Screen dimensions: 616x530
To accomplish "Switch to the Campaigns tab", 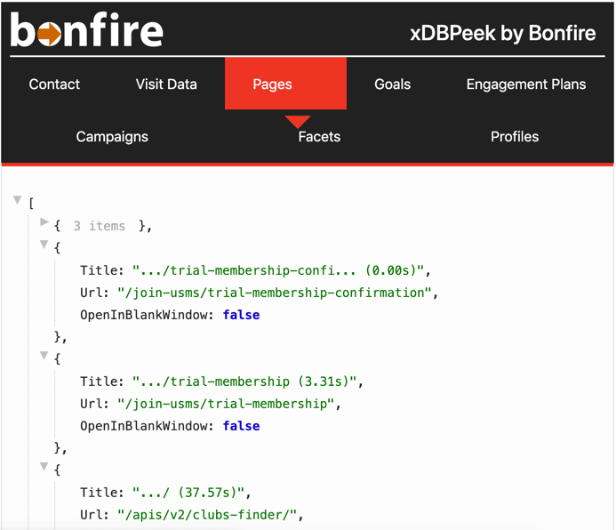I will (112, 137).
